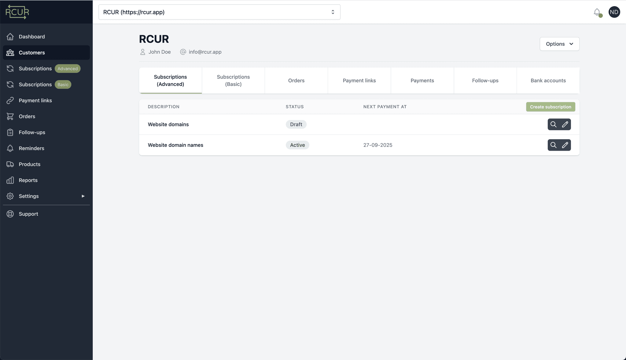Open Support from the sidebar
Screen dimensions: 626x360
click(28, 213)
